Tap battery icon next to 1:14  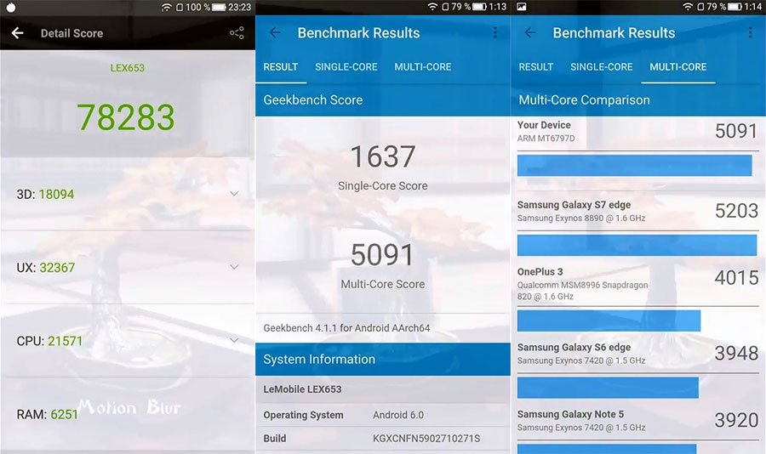pyautogui.click(x=735, y=7)
